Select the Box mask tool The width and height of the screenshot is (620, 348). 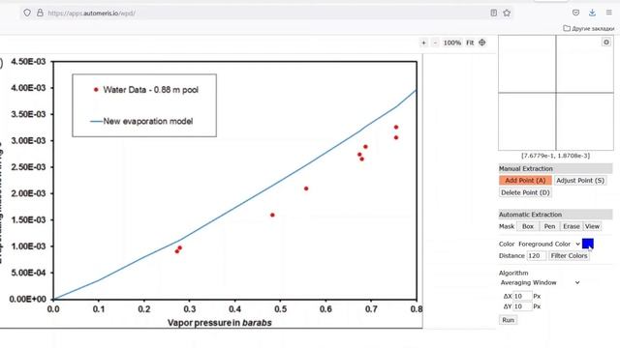(528, 226)
